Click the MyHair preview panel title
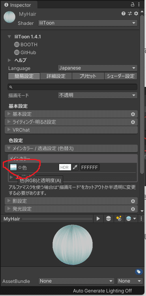The height and width of the screenshot is (296, 146). pyautogui.click(x=12, y=219)
